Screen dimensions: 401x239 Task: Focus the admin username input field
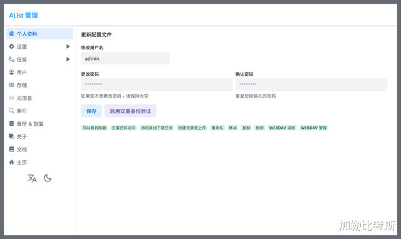[125, 58]
